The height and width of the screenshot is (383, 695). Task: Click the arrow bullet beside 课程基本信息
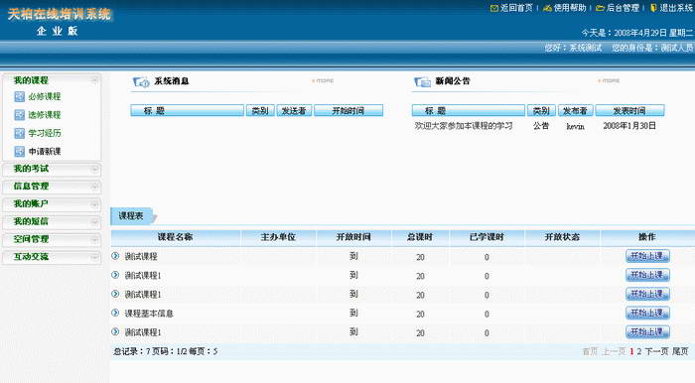115,313
